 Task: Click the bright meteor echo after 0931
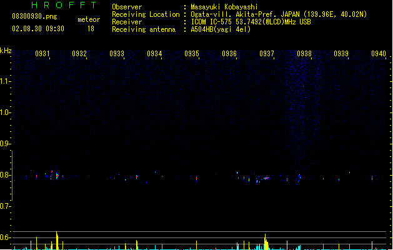57,176
